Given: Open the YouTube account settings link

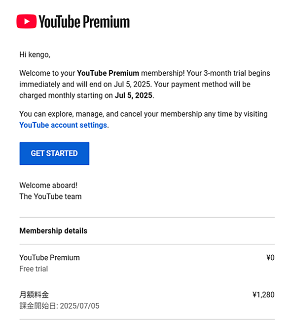Looking at the screenshot, I should (x=63, y=125).
